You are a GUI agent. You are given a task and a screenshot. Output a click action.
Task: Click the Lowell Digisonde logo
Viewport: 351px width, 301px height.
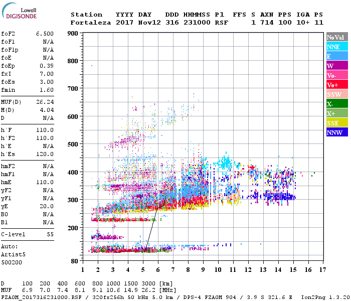click(19, 11)
